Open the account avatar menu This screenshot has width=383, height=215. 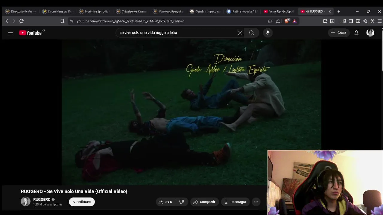370,33
